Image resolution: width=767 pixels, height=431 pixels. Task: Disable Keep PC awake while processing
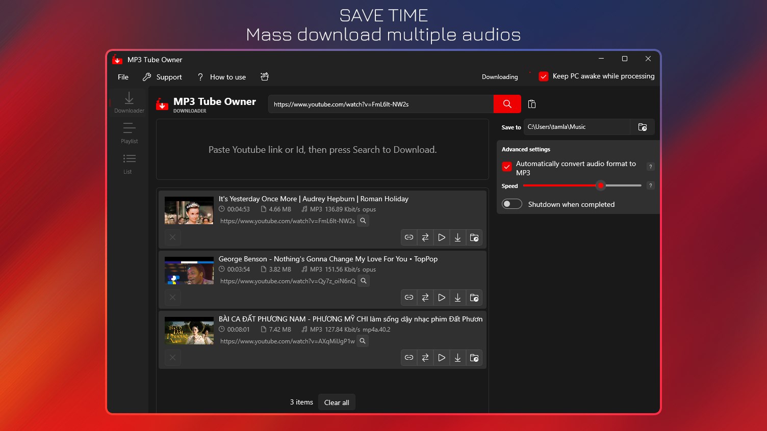544,76
